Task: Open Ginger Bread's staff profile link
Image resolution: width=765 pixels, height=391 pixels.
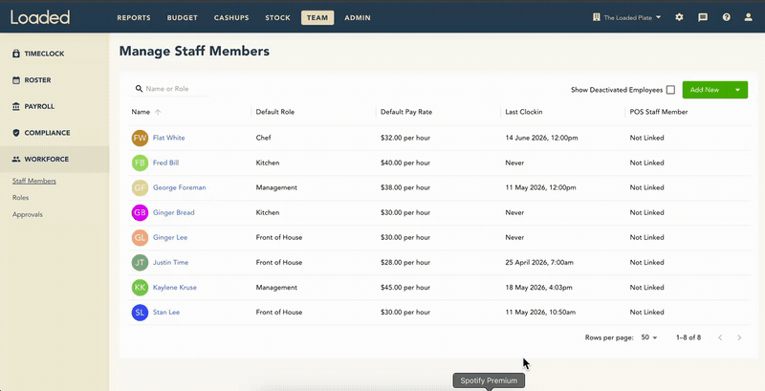Action: point(174,212)
